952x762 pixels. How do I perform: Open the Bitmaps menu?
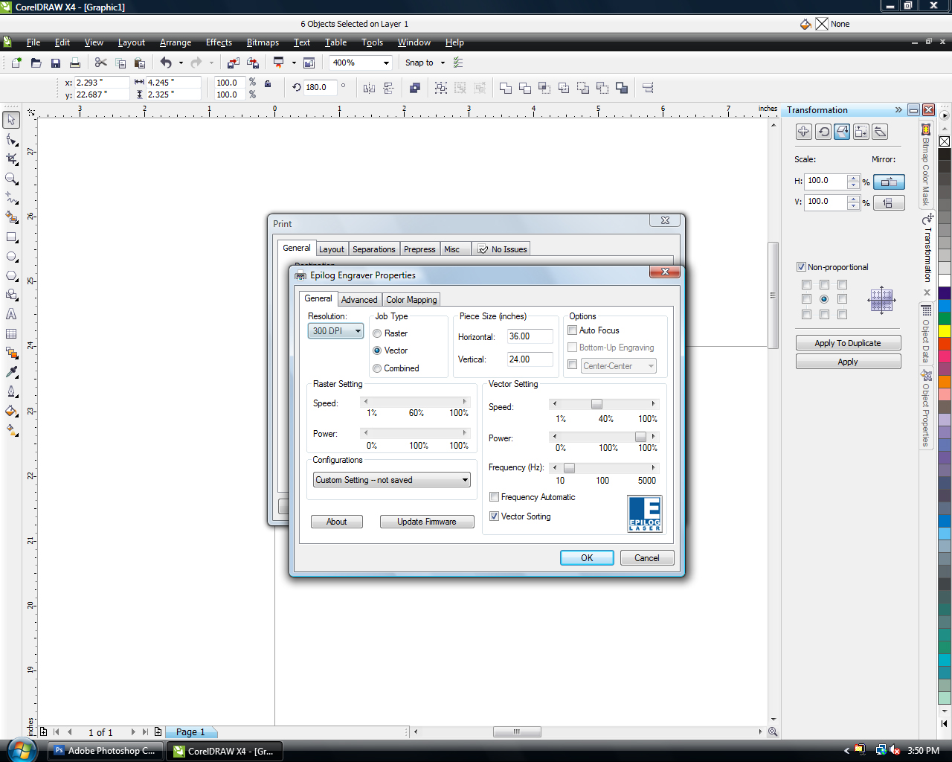coord(263,42)
